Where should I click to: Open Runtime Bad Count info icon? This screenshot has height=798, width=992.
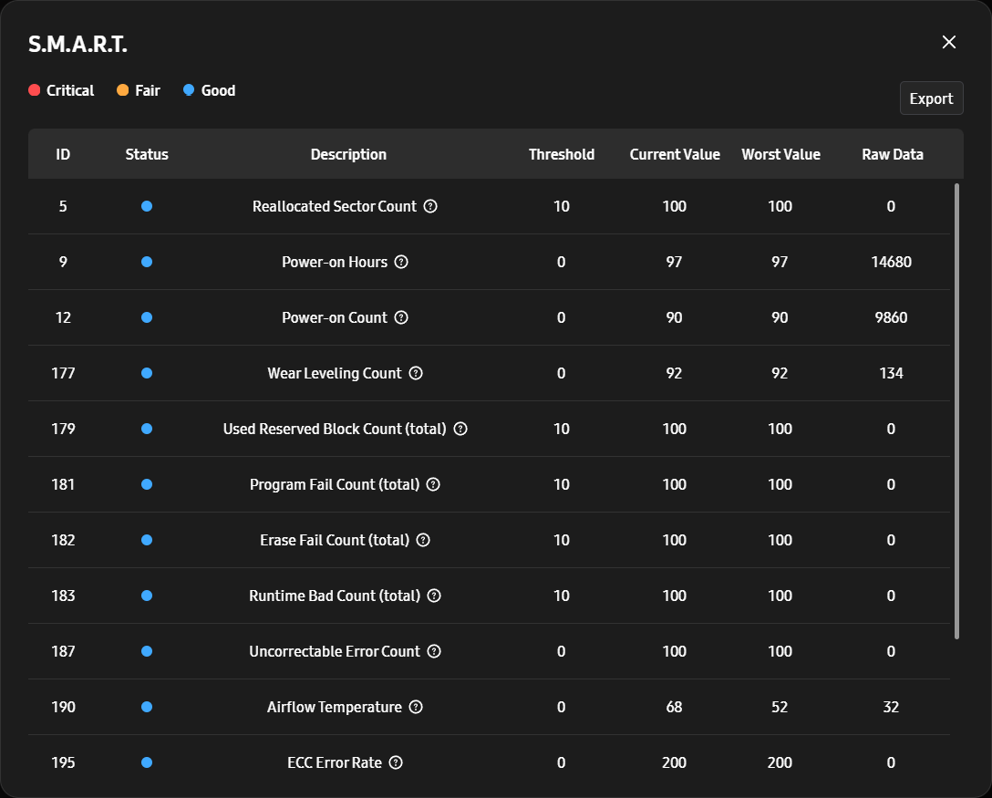[x=434, y=596]
